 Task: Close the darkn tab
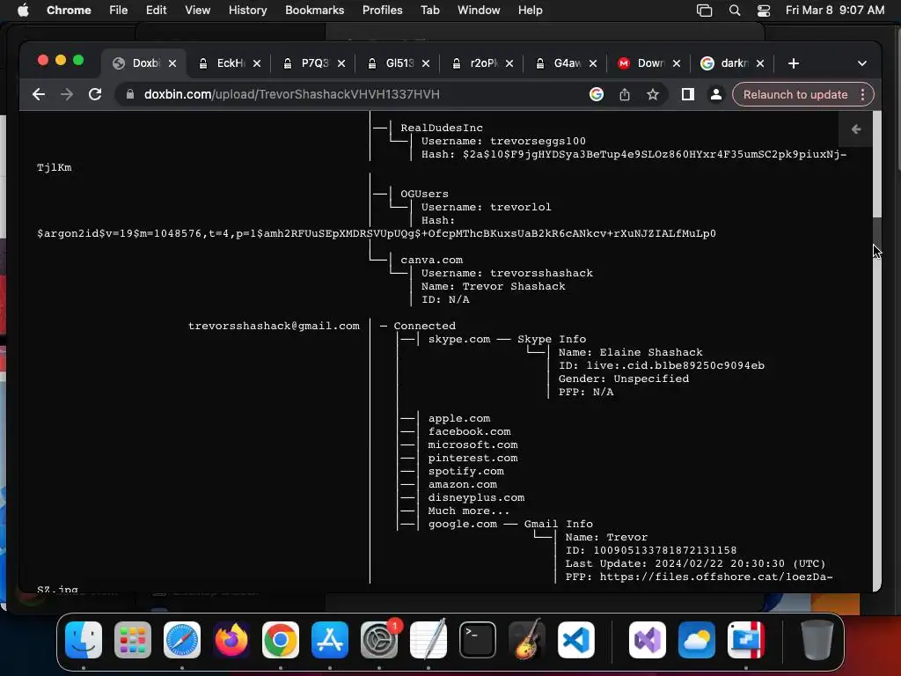(x=760, y=63)
